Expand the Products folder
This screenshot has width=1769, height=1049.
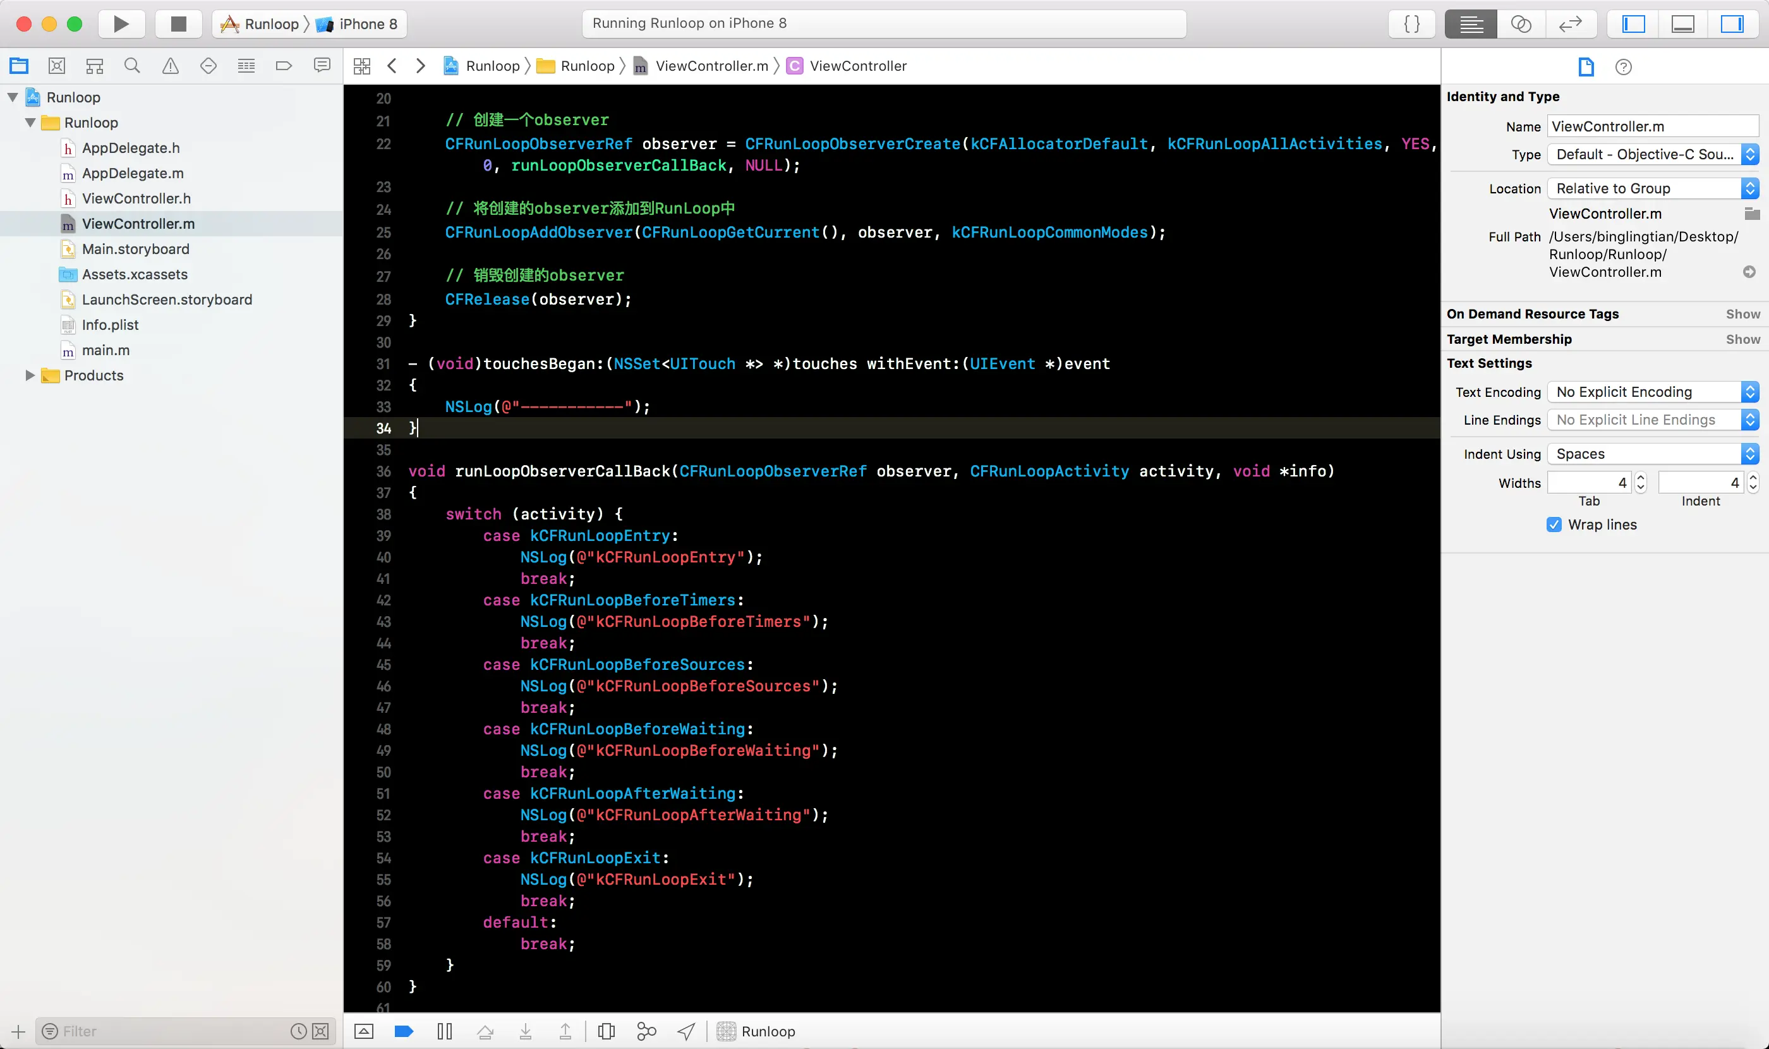(x=30, y=375)
